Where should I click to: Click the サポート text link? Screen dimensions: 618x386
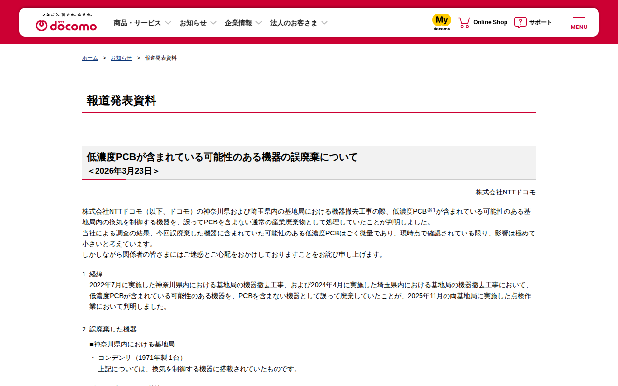pos(540,22)
